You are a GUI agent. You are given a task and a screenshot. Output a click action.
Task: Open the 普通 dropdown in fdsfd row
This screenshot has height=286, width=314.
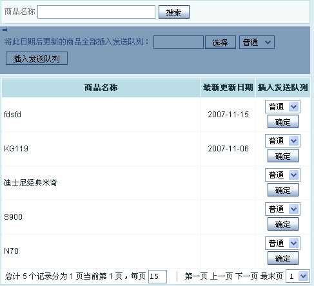[x=282, y=106]
